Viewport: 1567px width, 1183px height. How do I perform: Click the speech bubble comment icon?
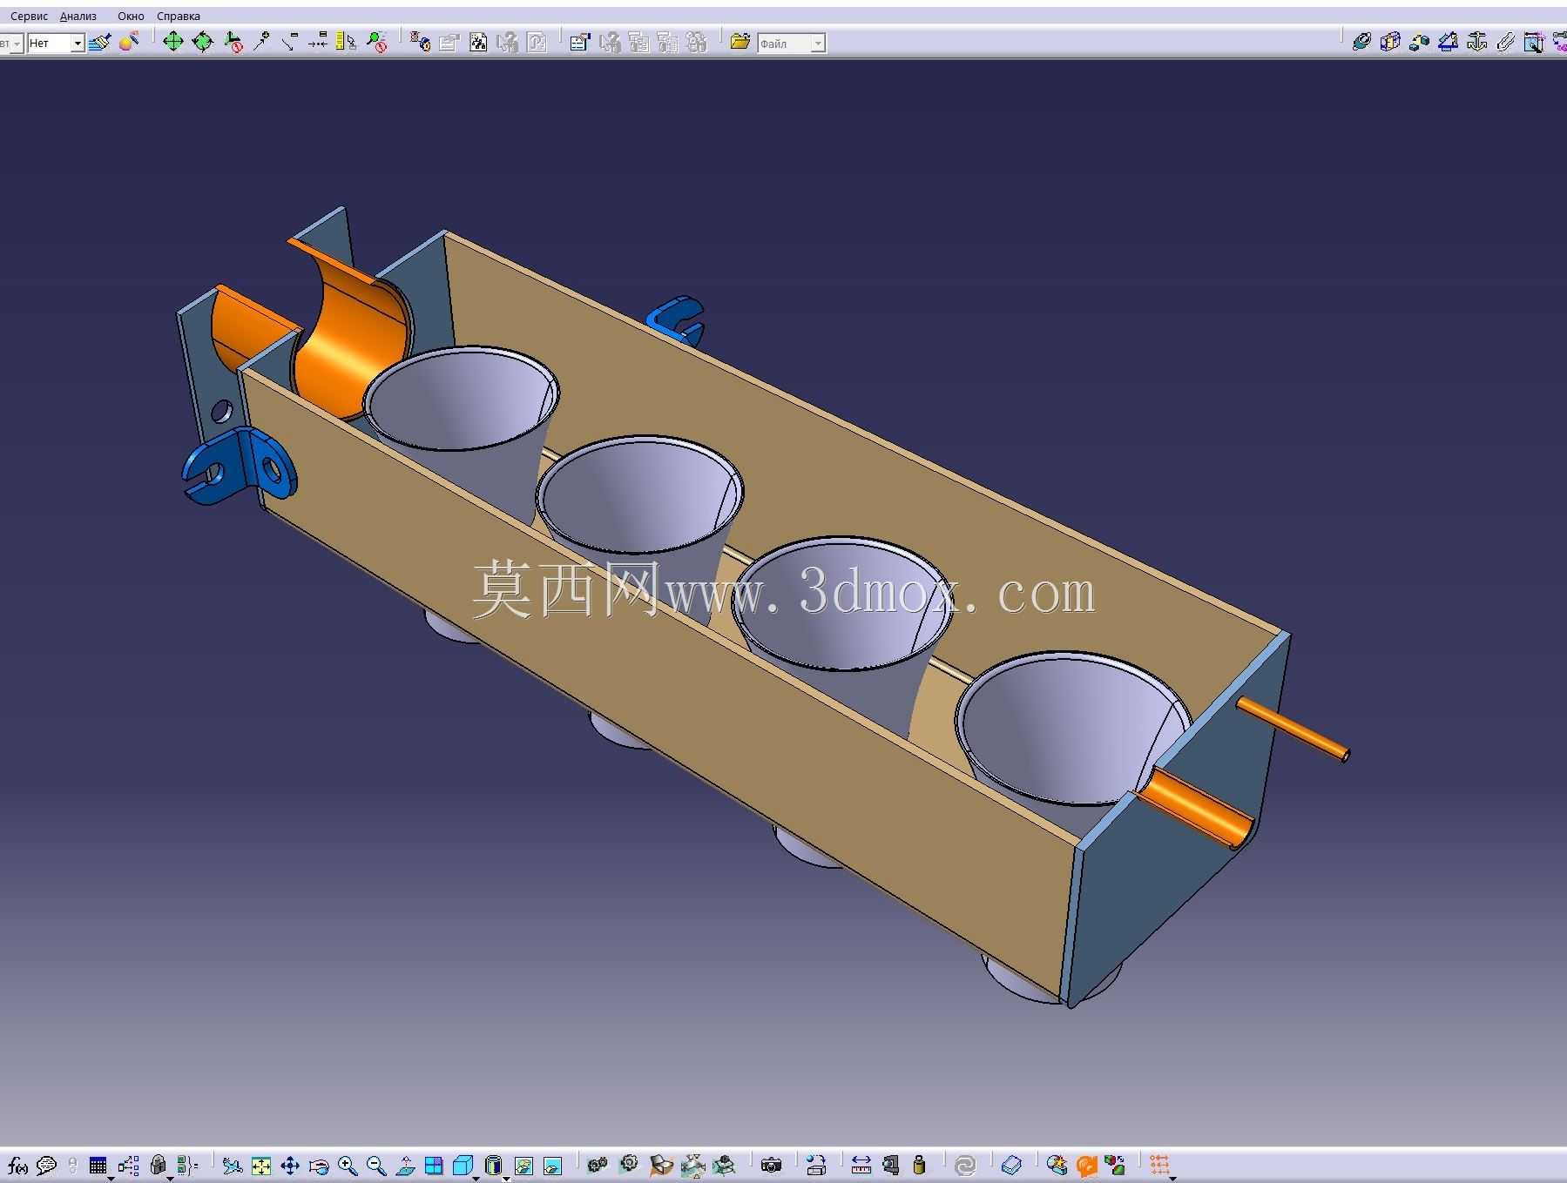[x=46, y=1165]
